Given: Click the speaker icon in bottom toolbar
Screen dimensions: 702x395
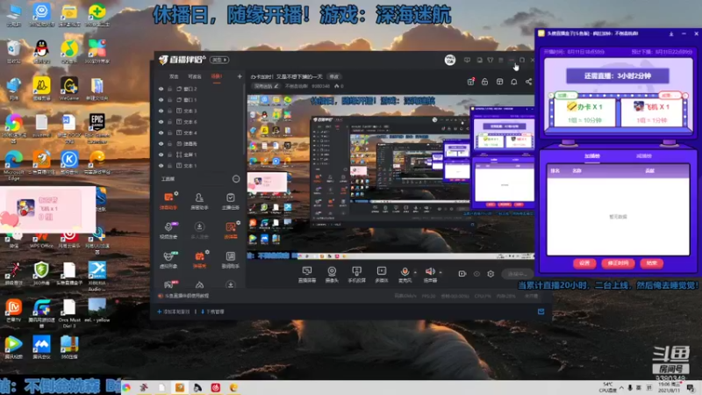Looking at the screenshot, I should (430, 271).
